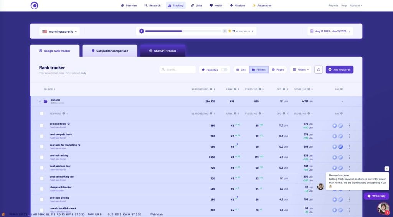Collapse the General folder arrow

(40, 102)
